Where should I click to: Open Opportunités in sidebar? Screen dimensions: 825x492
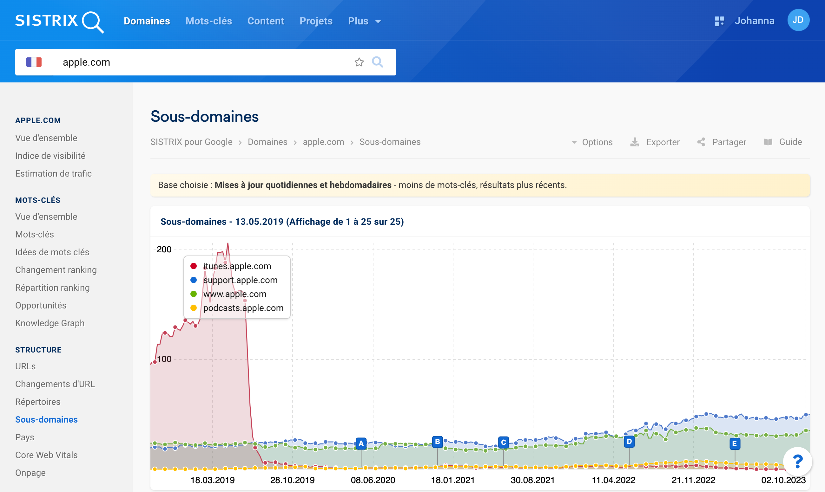click(x=41, y=305)
